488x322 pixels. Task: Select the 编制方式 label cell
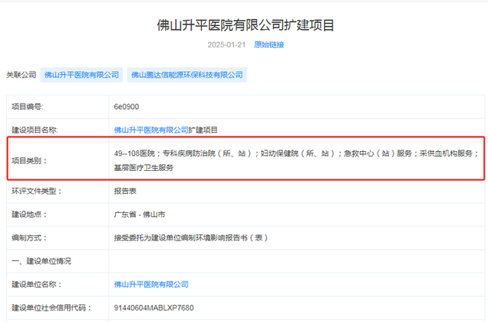pos(58,238)
